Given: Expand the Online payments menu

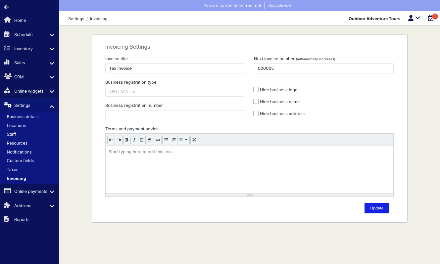Looking at the screenshot, I should coord(29,192).
